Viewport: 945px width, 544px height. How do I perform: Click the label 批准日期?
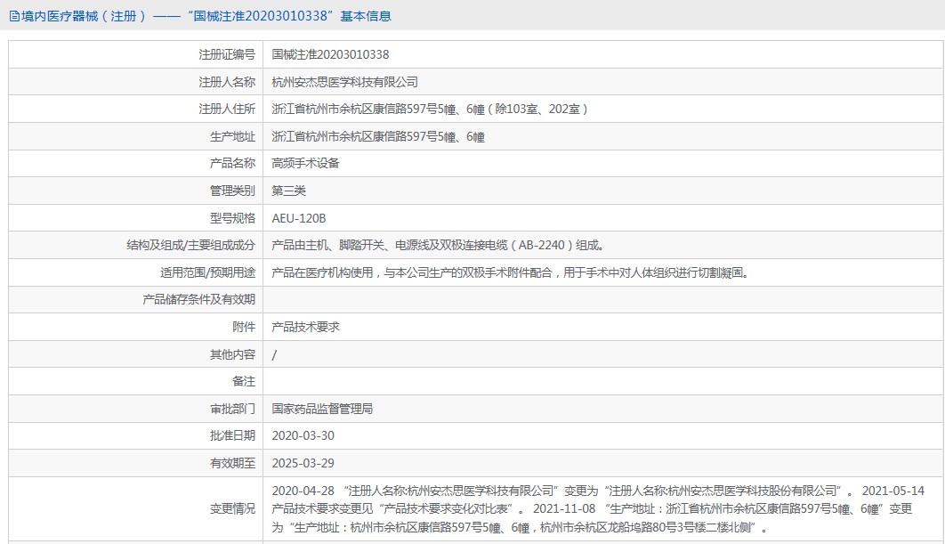tap(232, 435)
